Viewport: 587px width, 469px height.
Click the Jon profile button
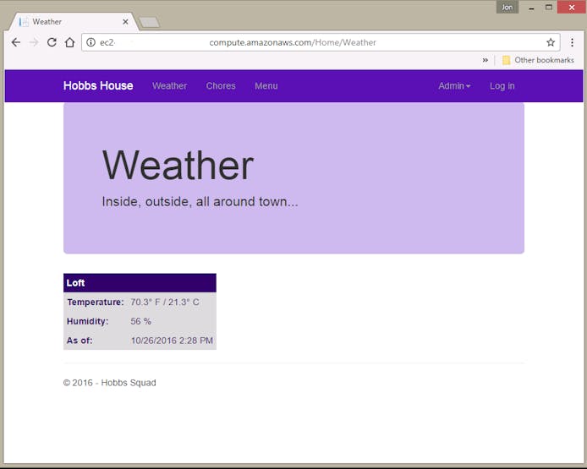coord(507,7)
